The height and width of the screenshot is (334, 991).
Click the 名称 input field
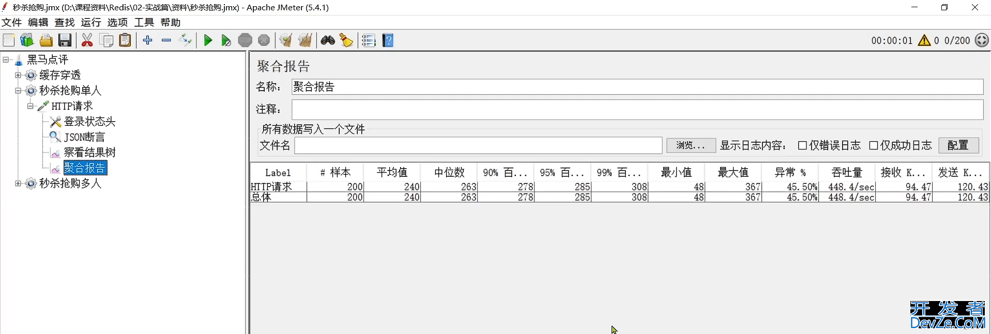point(637,87)
